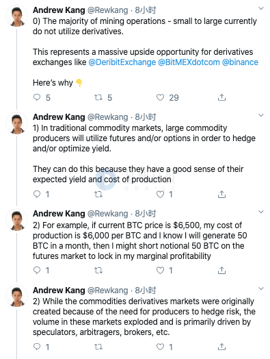Share the BTC price $6,500 example tweet

[221, 271]
